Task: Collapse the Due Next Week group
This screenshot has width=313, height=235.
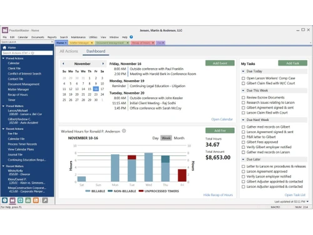Action: pyautogui.click(x=243, y=120)
